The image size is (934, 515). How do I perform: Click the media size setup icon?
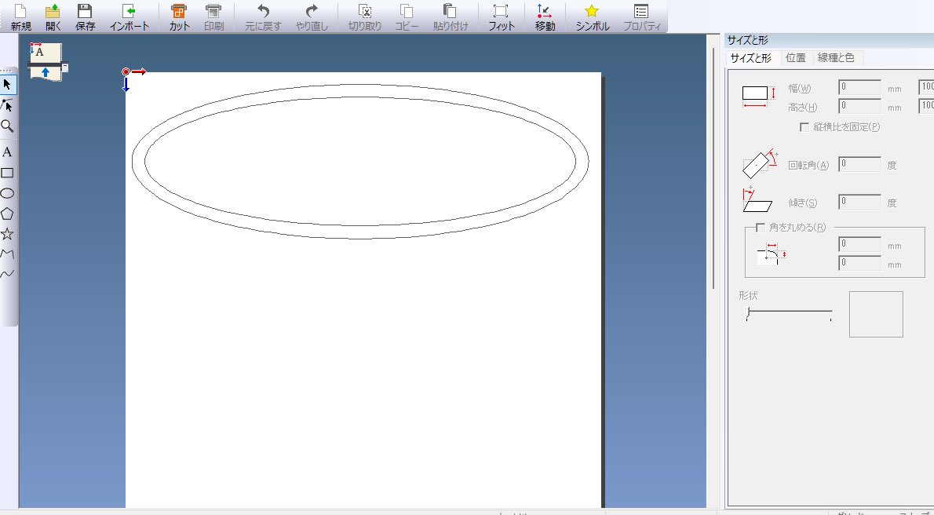click(x=47, y=60)
